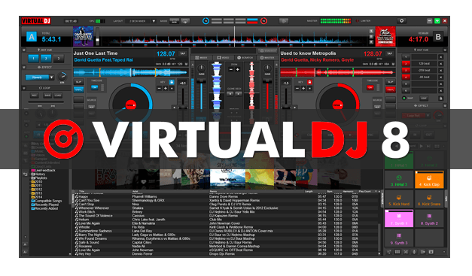Collapse deck A EFFECT panel
This screenshot has width=472, height=276.
click(24, 68)
